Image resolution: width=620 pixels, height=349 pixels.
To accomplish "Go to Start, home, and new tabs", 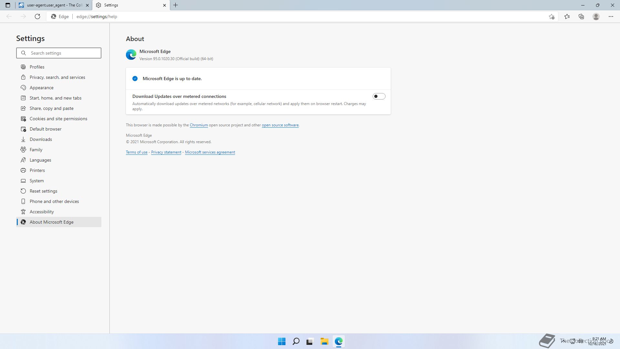I will click(59, 98).
